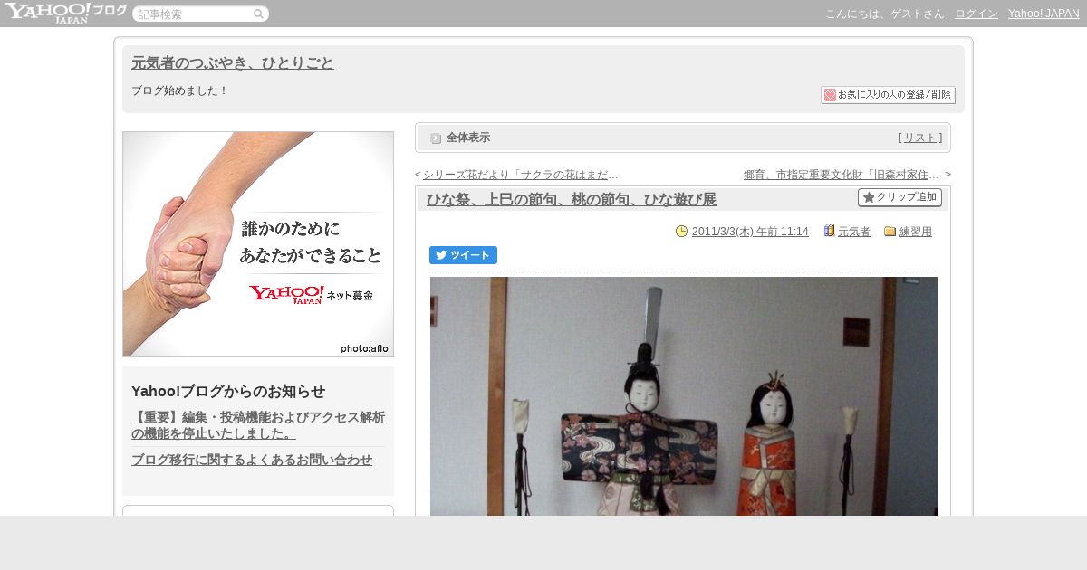The width and height of the screenshot is (1087, 570).
Task: Click お気に入りの人の登録/削除 button
Action: pos(888,95)
